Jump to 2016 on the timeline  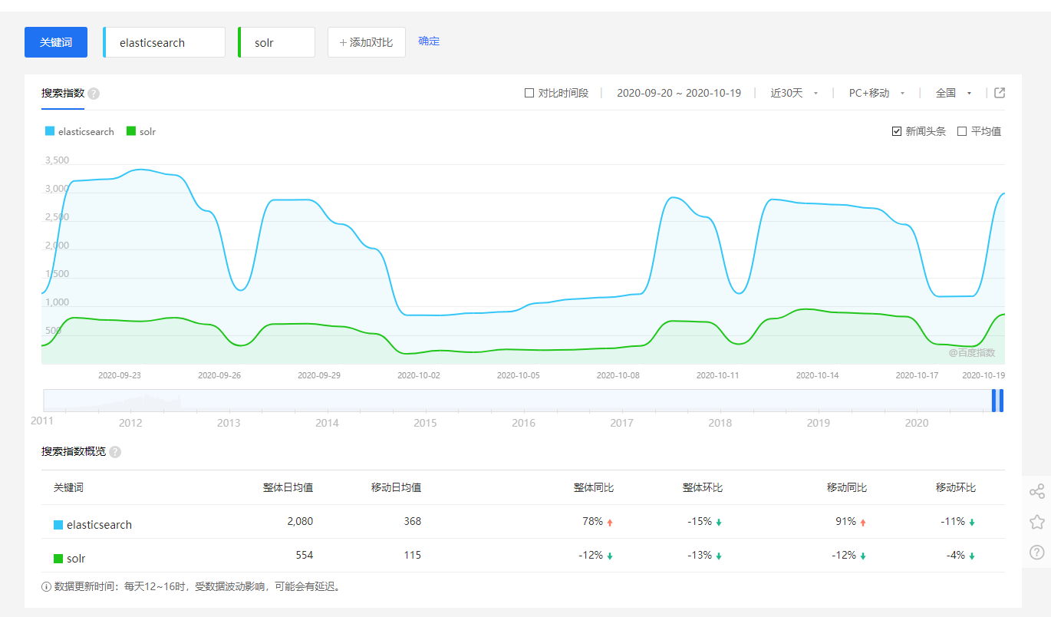pos(524,423)
